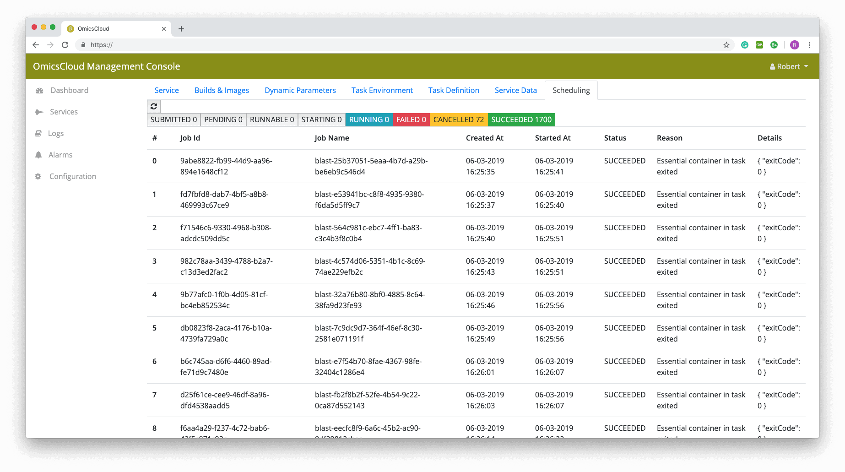Click the Started At column header
Image resolution: width=845 pixels, height=472 pixels.
(553, 138)
